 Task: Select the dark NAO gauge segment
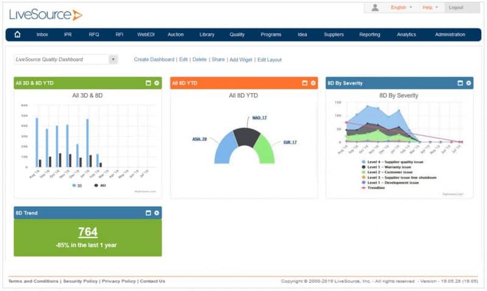247,136
